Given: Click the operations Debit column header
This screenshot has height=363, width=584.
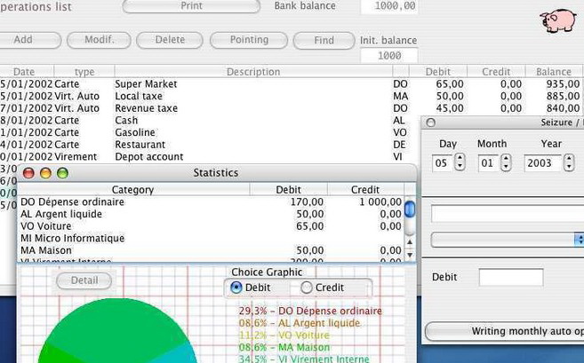Looking at the screenshot, I should (x=438, y=71).
